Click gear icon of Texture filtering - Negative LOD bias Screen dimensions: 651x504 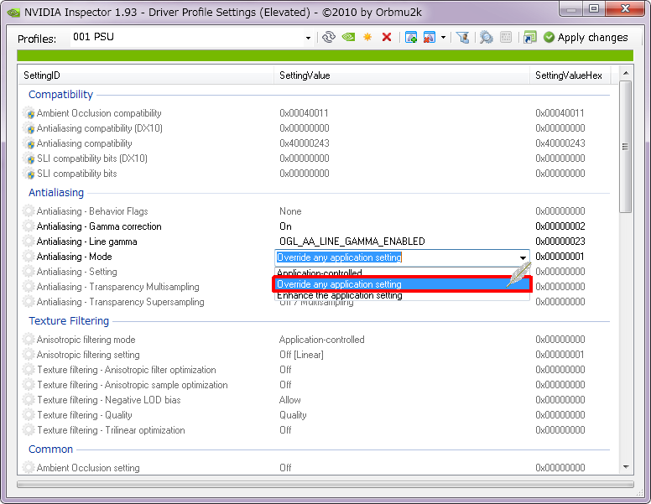[x=29, y=400]
